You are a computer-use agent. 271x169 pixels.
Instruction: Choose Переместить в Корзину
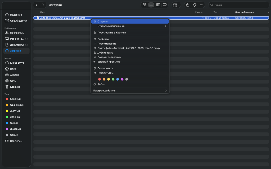130,32
